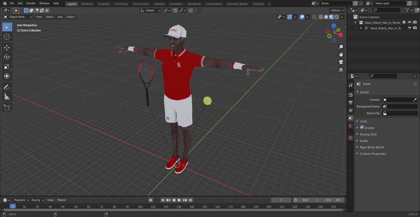Open the outliner filter dropdown

point(409,10)
